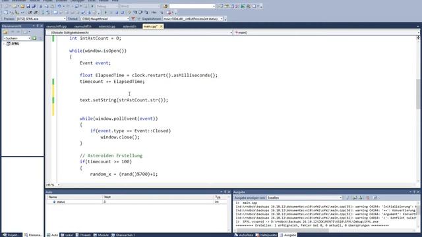
Task: Switch to the Threads tab
Action: coord(83,235)
